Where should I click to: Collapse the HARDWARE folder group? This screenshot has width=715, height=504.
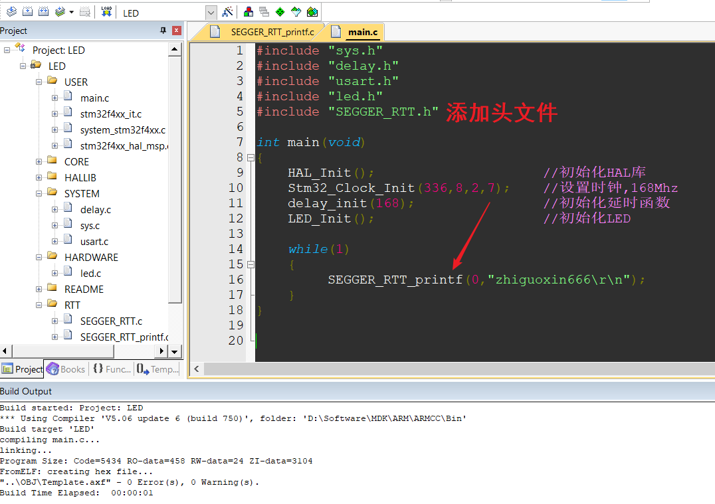click(39, 258)
